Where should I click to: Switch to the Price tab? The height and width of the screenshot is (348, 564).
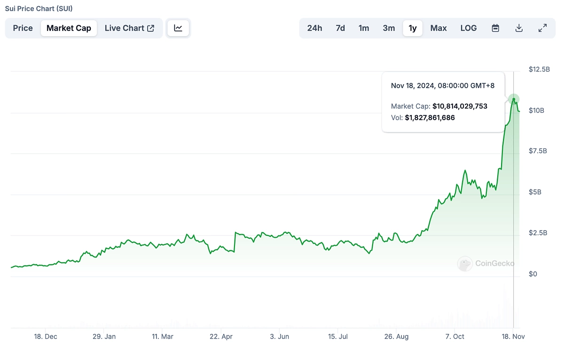23,28
